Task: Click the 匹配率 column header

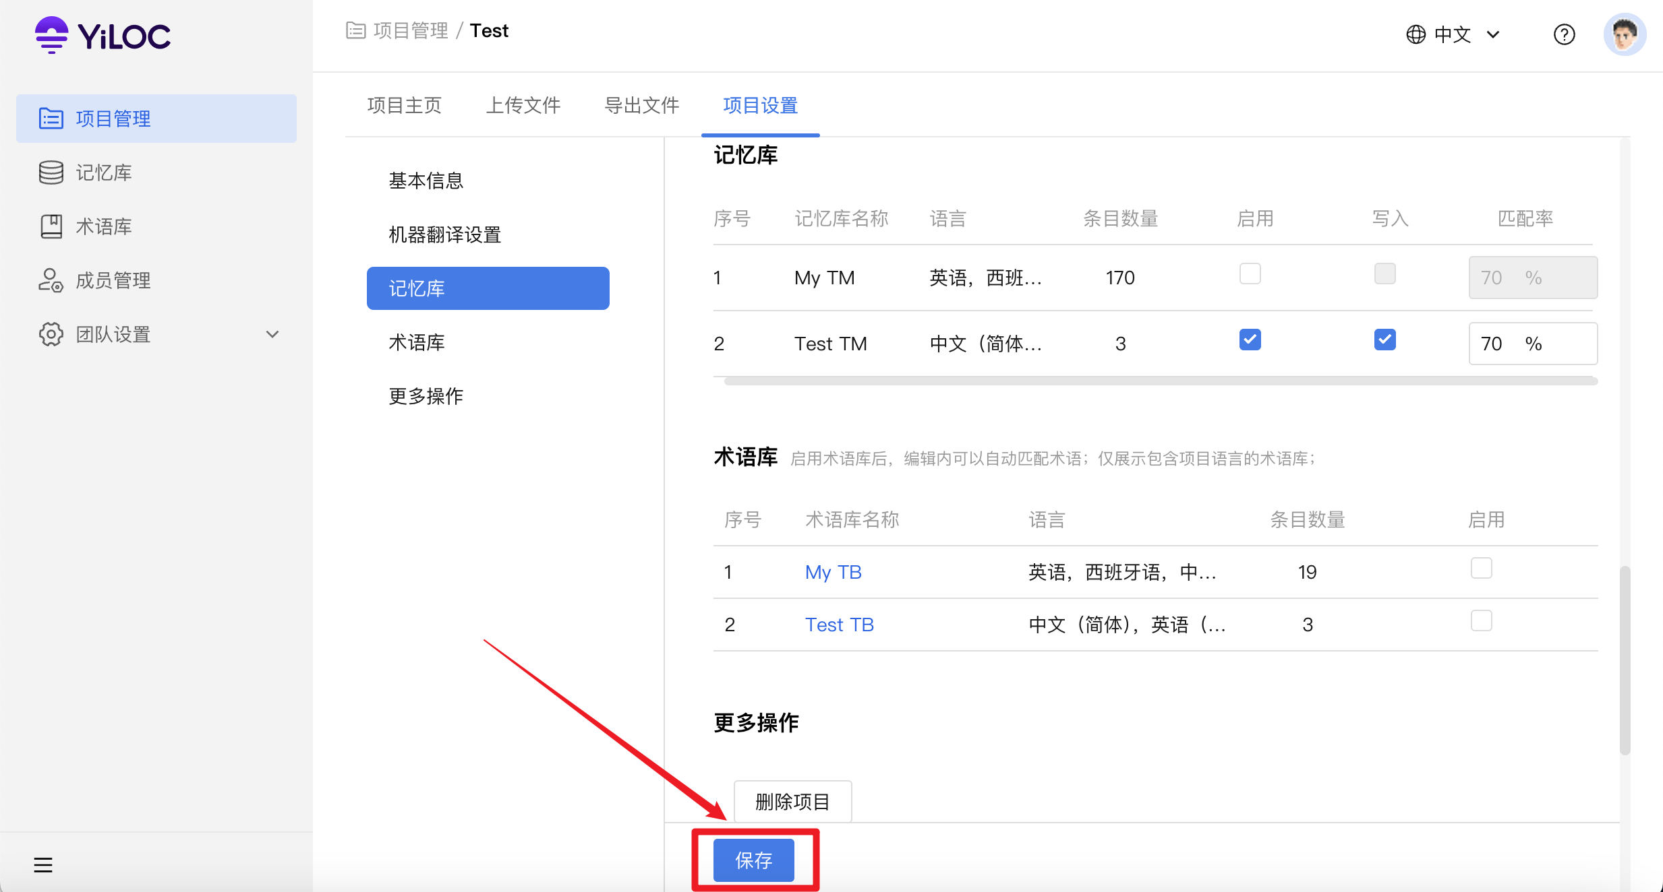Action: [x=1525, y=218]
